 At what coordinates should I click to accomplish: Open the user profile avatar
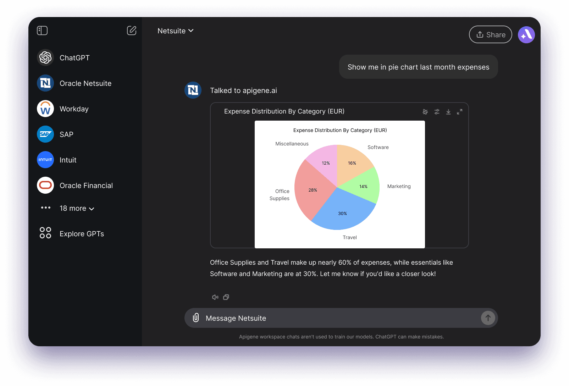point(526,35)
